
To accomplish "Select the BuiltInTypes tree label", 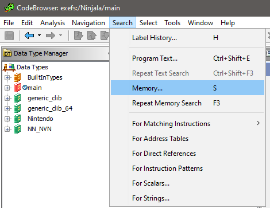I will pos(45,77).
